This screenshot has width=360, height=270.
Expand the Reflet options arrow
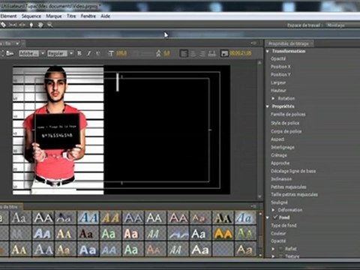(273, 248)
